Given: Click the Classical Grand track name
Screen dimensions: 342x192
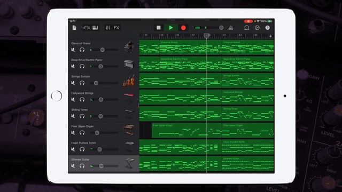Looking at the screenshot, I should click(x=81, y=43).
